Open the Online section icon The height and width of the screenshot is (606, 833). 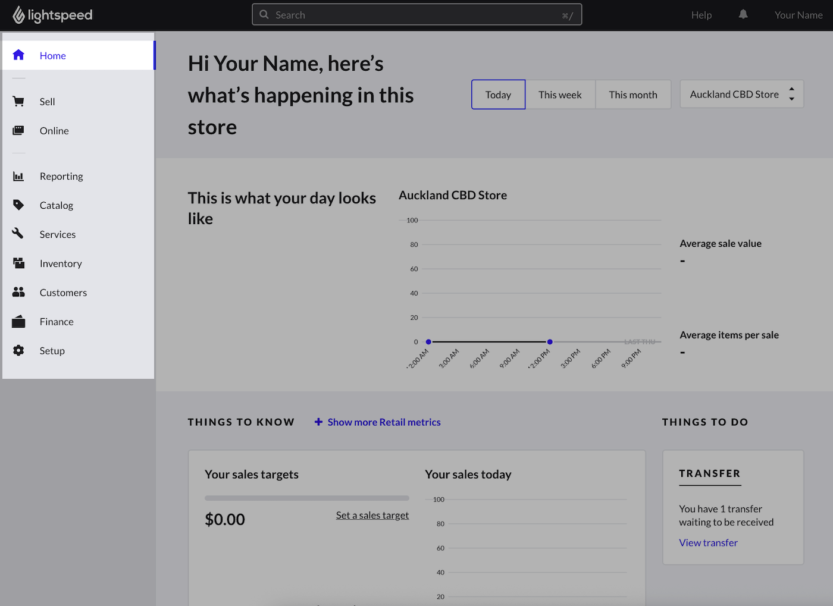point(18,130)
